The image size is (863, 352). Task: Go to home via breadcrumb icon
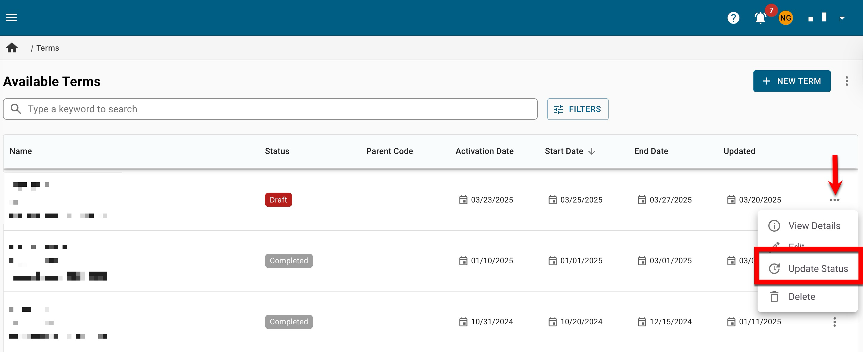pos(12,48)
